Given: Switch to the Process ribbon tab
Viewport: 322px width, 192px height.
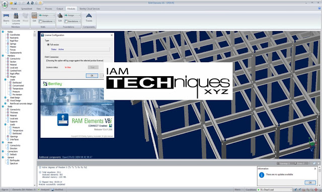Looking at the screenshot, I should (48, 9).
